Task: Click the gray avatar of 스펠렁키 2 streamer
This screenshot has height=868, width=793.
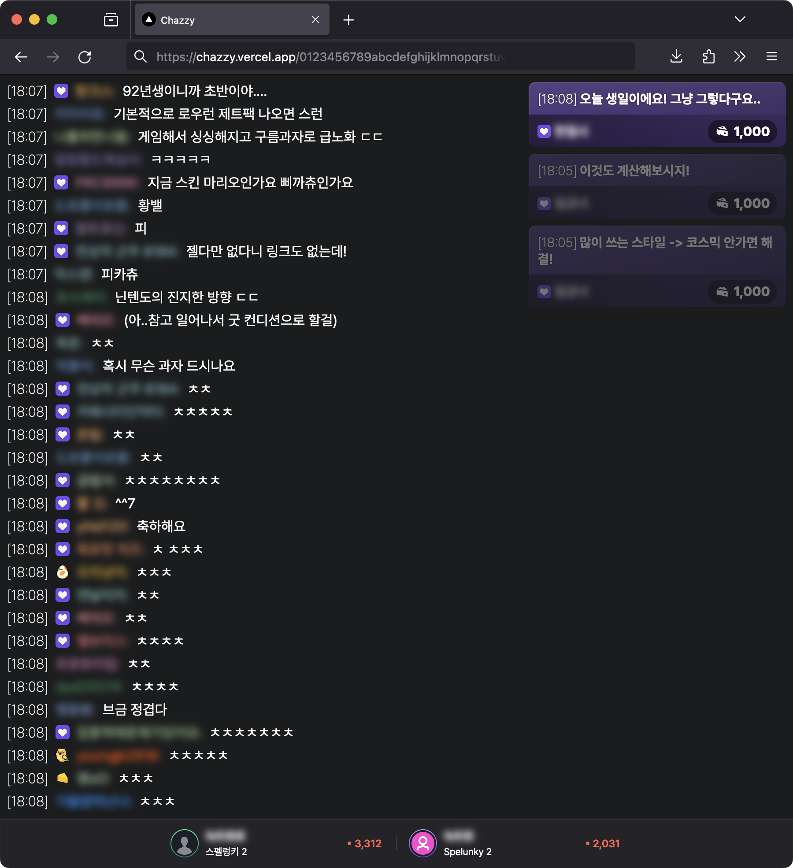Action: tap(185, 843)
